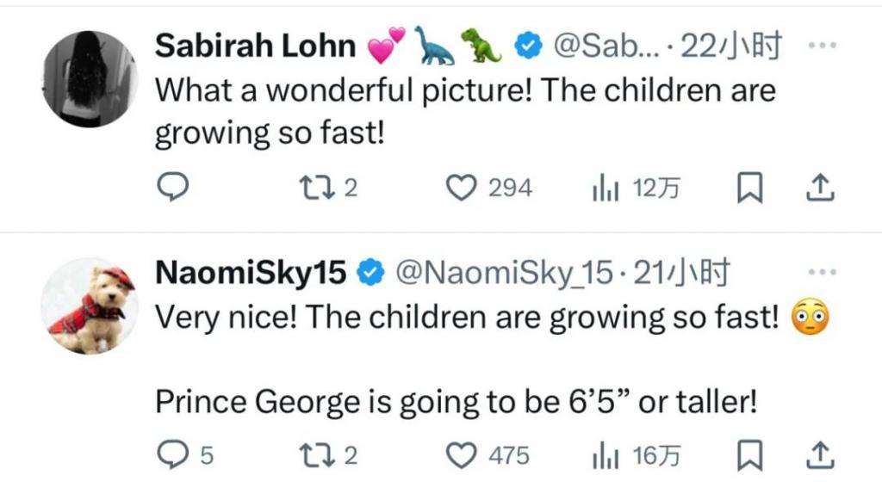
Task: Open NaomiSky15's dog avatar
Action: coord(89,306)
